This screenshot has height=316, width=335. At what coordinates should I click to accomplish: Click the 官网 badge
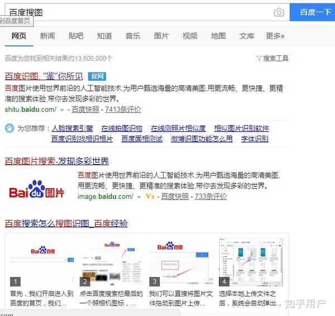pyautogui.click(x=97, y=76)
